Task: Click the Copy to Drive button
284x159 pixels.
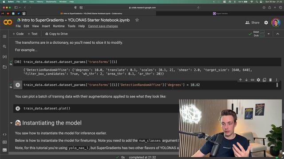Action: click(56, 34)
